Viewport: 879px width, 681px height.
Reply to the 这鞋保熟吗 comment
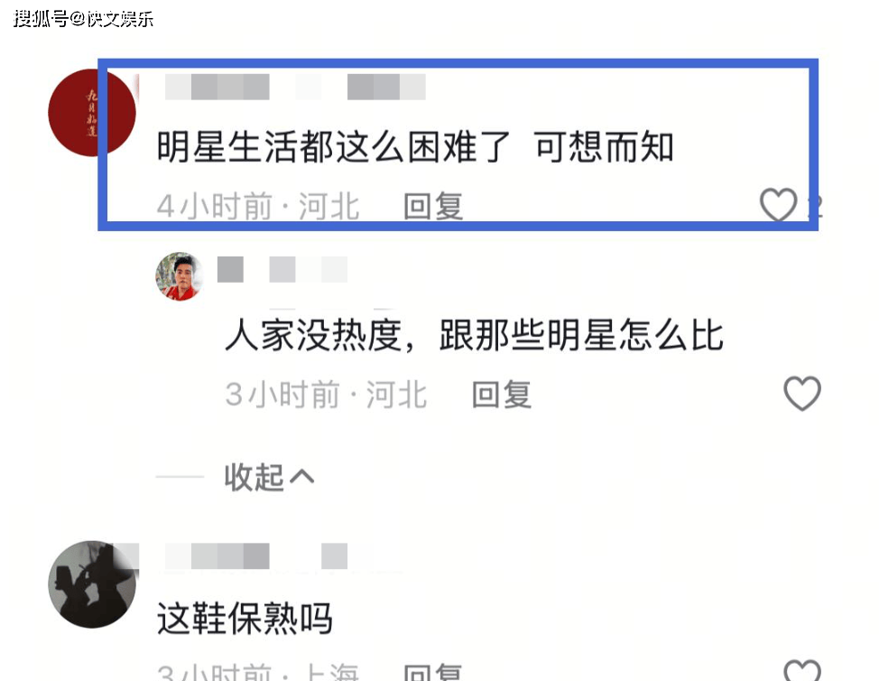[x=433, y=672]
